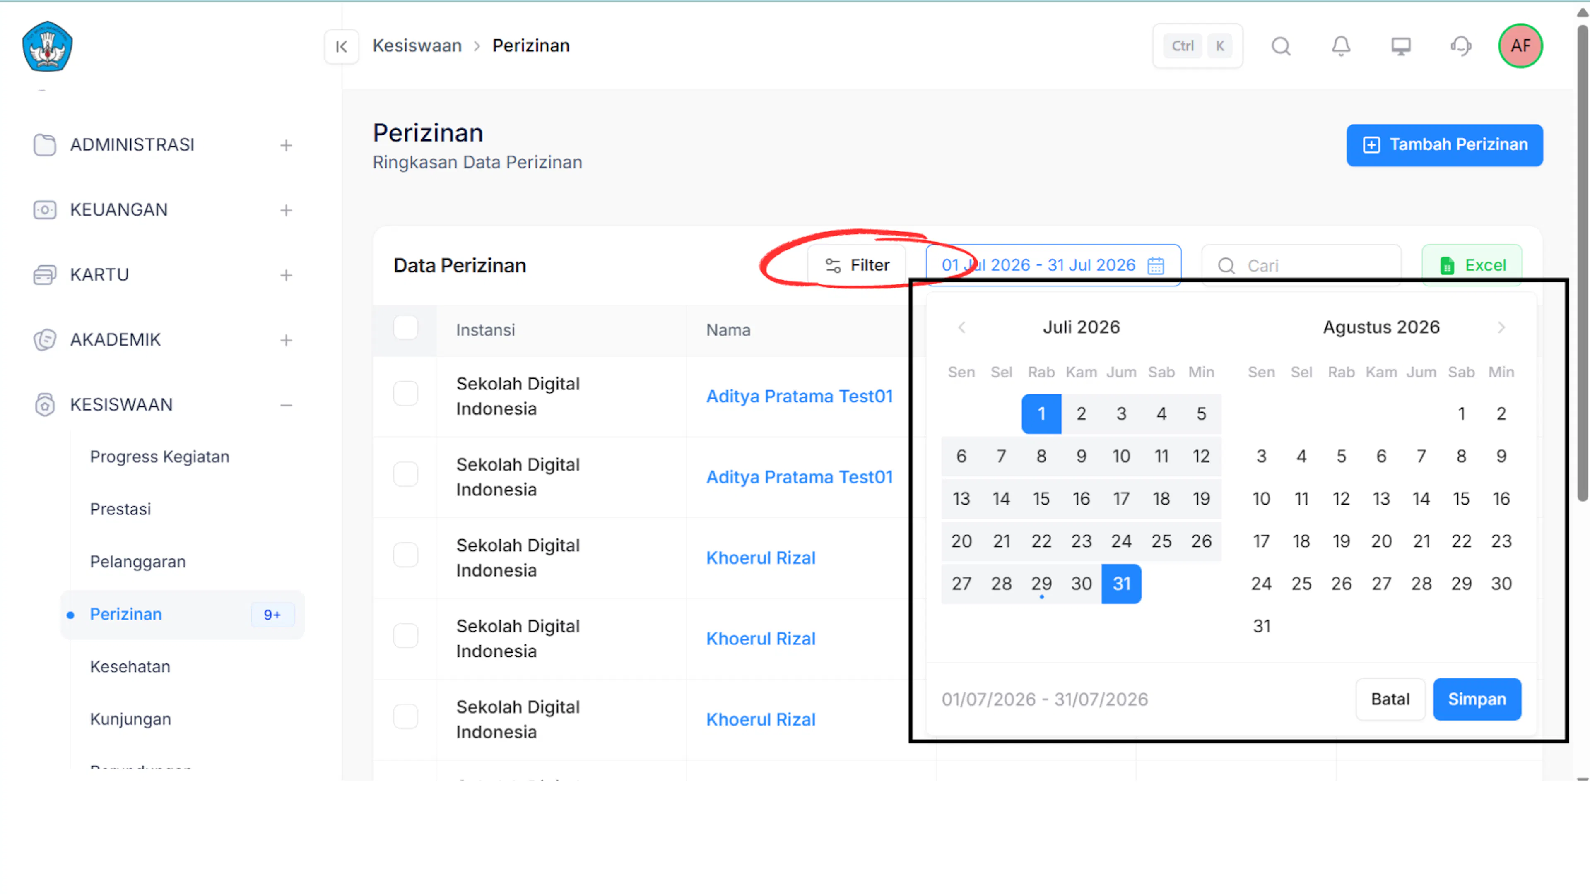Image resolution: width=1590 pixels, height=894 pixels.
Task: Expand the Administrasi menu
Action: click(286, 146)
